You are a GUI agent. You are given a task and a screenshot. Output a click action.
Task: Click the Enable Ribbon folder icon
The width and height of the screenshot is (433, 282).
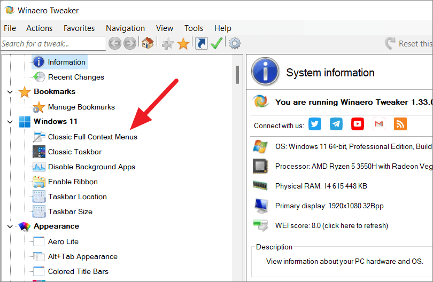tap(39, 182)
